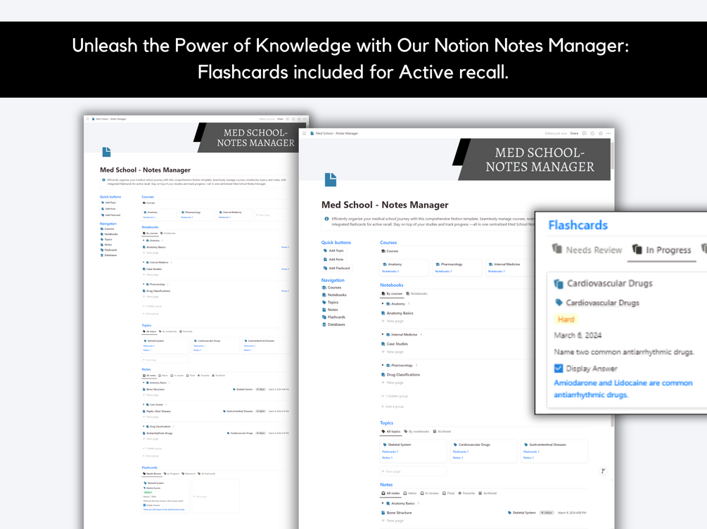The width and height of the screenshot is (707, 529).
Task: Open page history clock icon, right window
Action: tap(592, 134)
